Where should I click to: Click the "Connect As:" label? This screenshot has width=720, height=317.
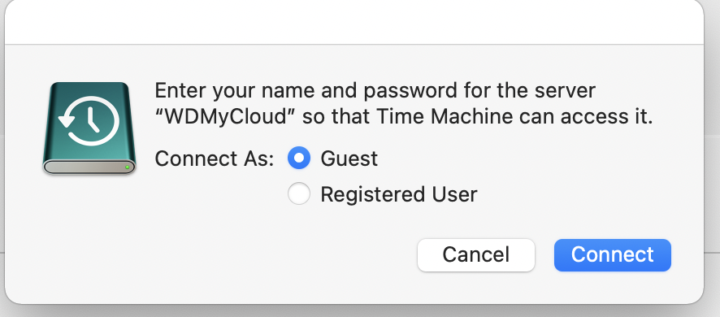tap(215, 159)
